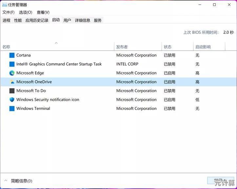Click the Windows Terminal icon
237x189 pixels.
coord(12,109)
